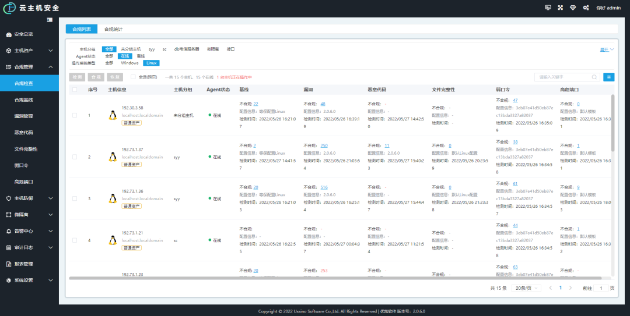Click Linux penguin icon for host 192.30.3.58
This screenshot has height=316, width=630.
coord(112,115)
